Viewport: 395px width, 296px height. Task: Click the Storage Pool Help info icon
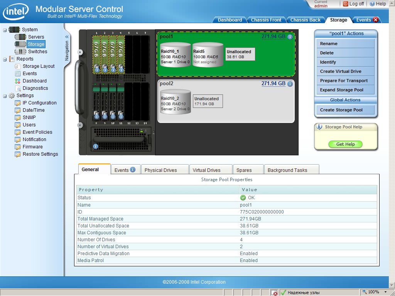click(319, 127)
